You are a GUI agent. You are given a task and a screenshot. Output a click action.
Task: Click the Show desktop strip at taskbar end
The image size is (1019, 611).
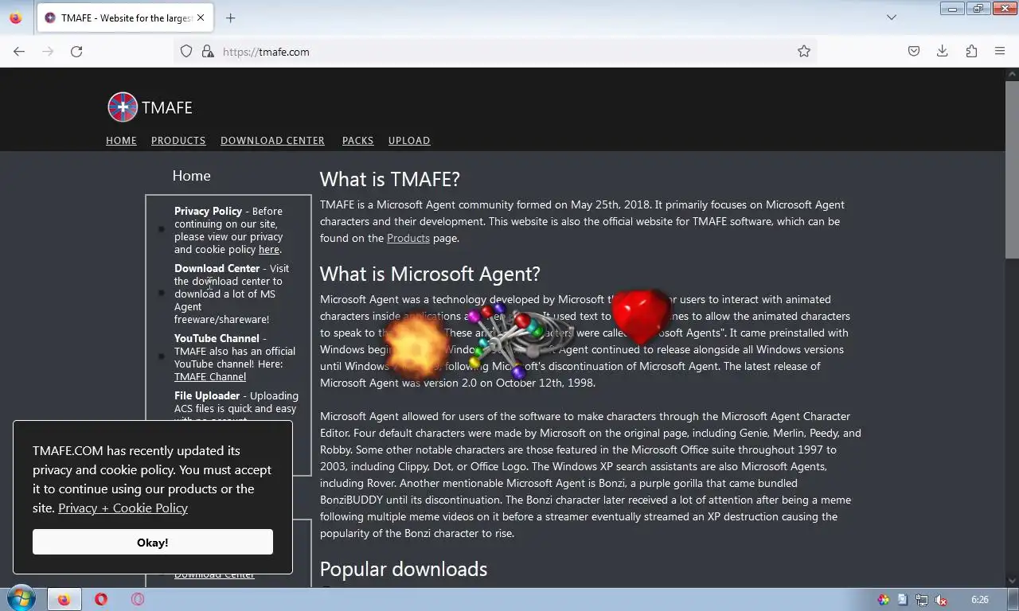click(x=1013, y=599)
